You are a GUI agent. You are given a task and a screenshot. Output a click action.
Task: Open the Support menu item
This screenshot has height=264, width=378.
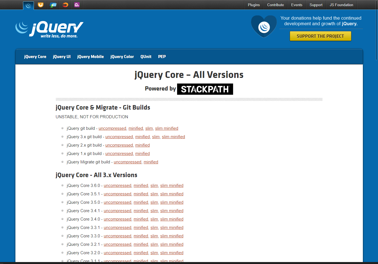click(x=316, y=5)
